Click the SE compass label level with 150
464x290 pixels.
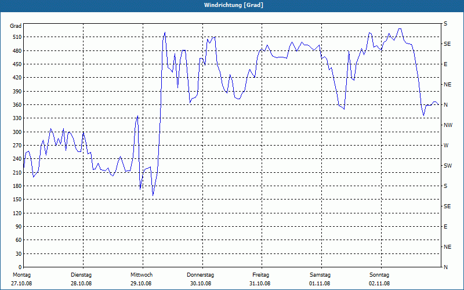click(x=447, y=206)
